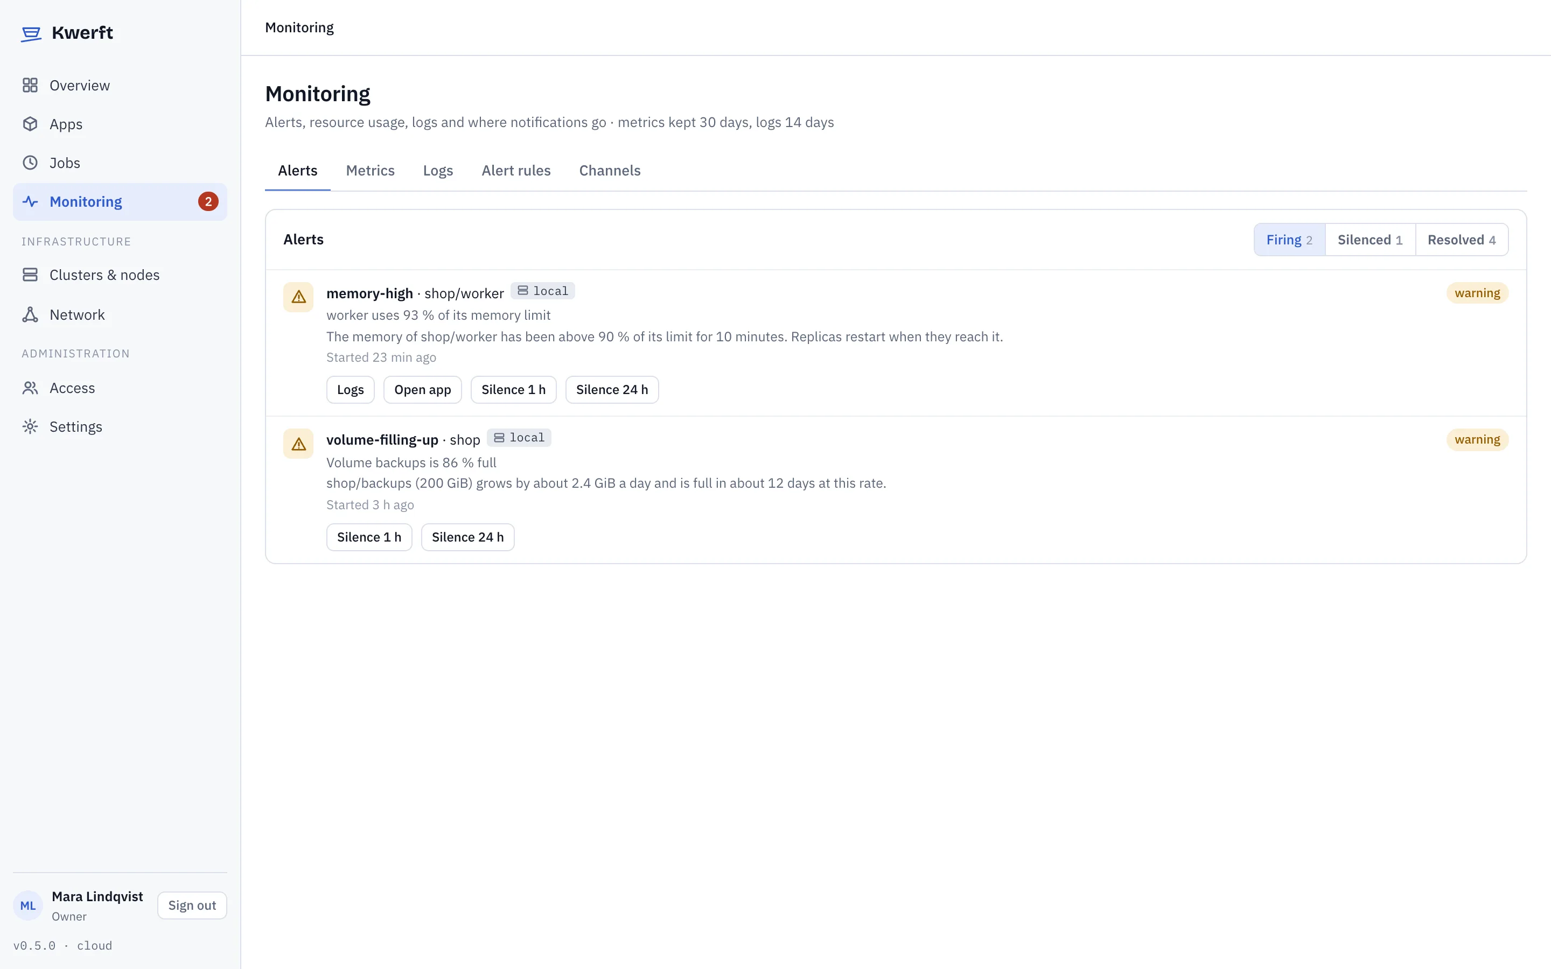Screen dimensions: 1551x969
Task: Click the red Monitoring badge showing 2
Action: 208,201
